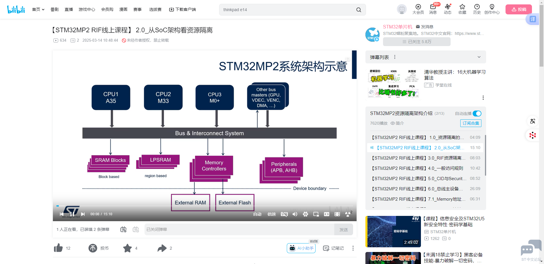Toggle the subtitle off icon in player

click(x=284, y=214)
